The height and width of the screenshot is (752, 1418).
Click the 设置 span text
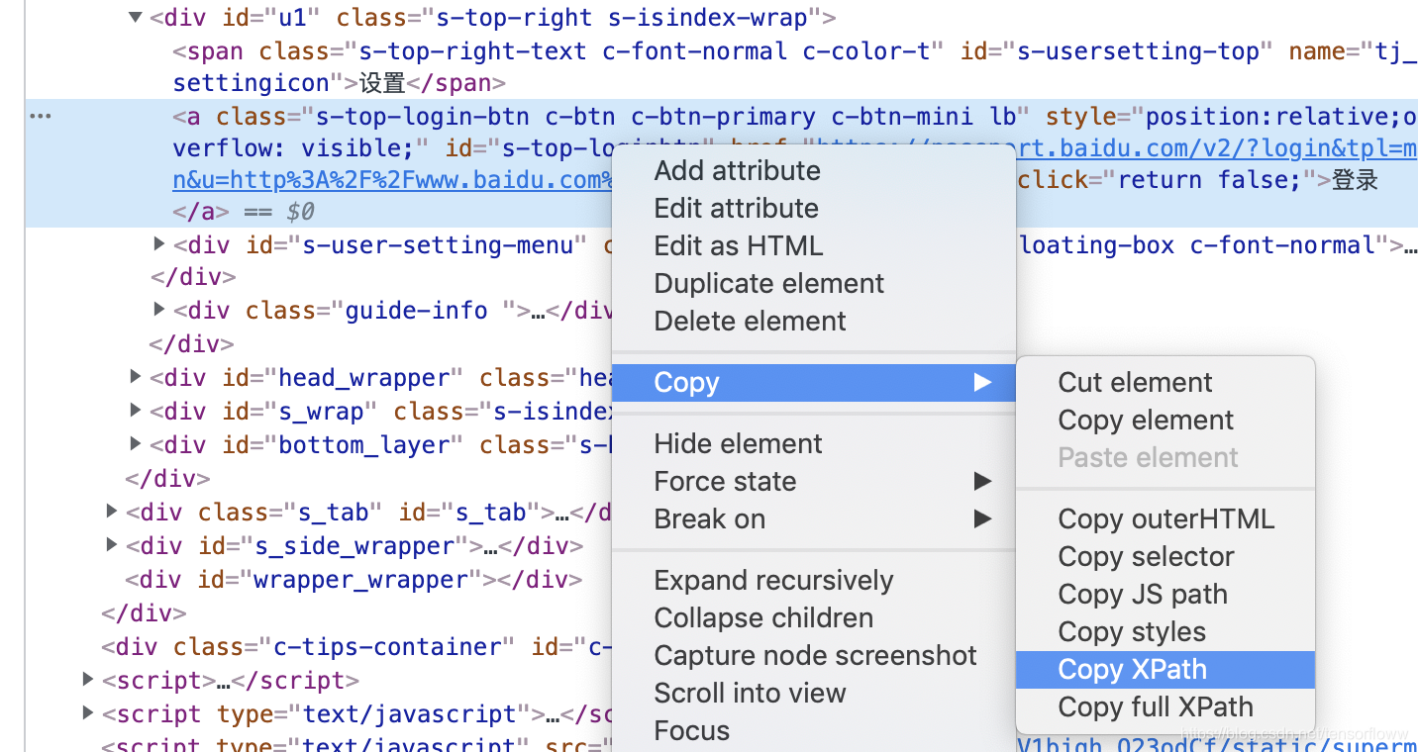(382, 83)
